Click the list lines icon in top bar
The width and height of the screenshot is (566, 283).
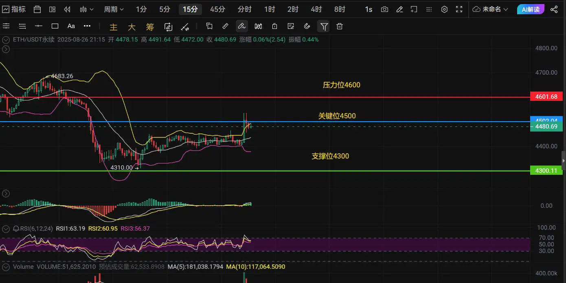(x=429, y=9)
